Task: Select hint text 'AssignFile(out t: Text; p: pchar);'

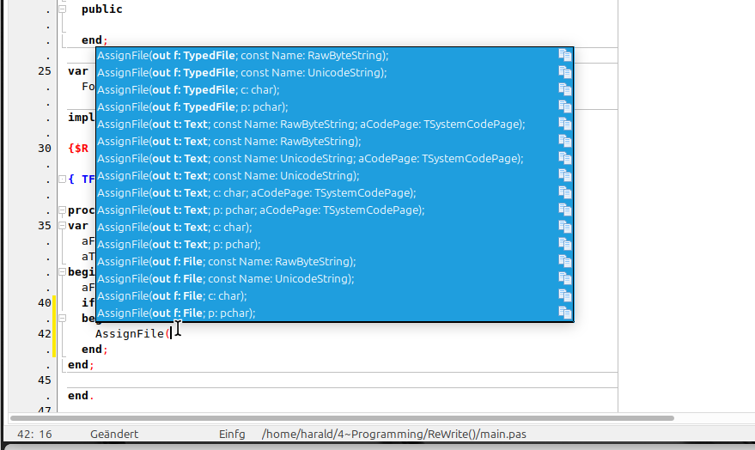Action: [179, 245]
